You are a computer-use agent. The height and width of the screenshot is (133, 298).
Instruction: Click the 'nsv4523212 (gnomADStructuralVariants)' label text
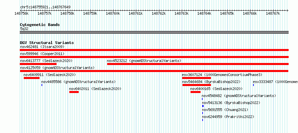click(x=144, y=61)
